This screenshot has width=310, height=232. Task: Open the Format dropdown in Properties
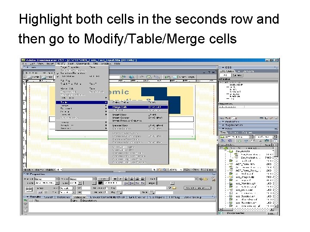pyautogui.click(x=47, y=179)
